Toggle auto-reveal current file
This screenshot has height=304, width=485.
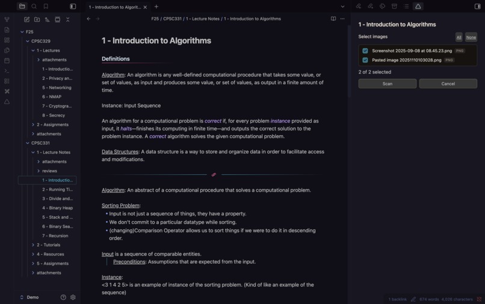(x=58, y=19)
